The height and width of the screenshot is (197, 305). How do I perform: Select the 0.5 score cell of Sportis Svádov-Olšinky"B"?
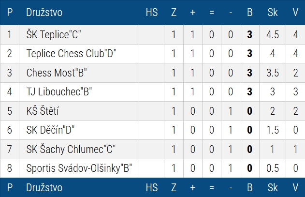point(273,168)
